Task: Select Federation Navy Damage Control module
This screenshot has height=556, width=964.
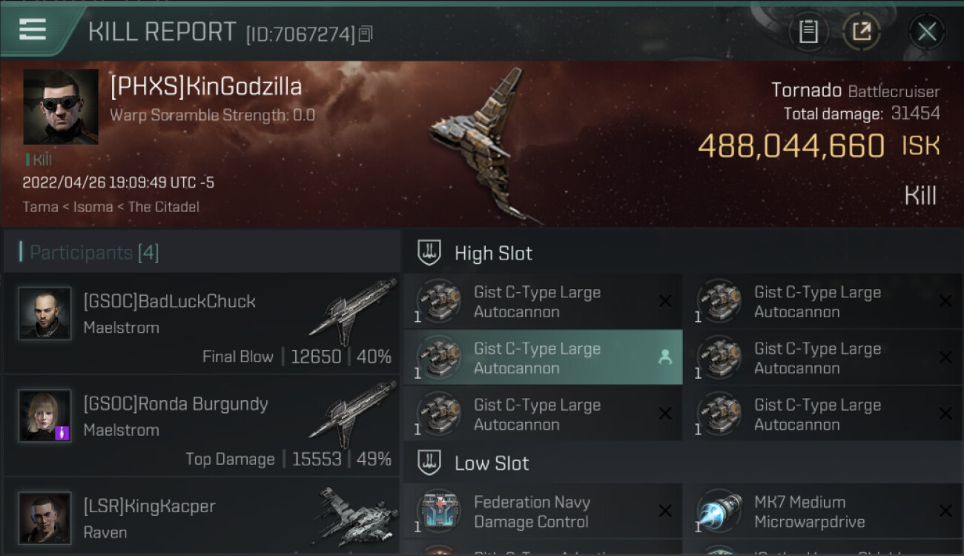Action: tap(543, 512)
